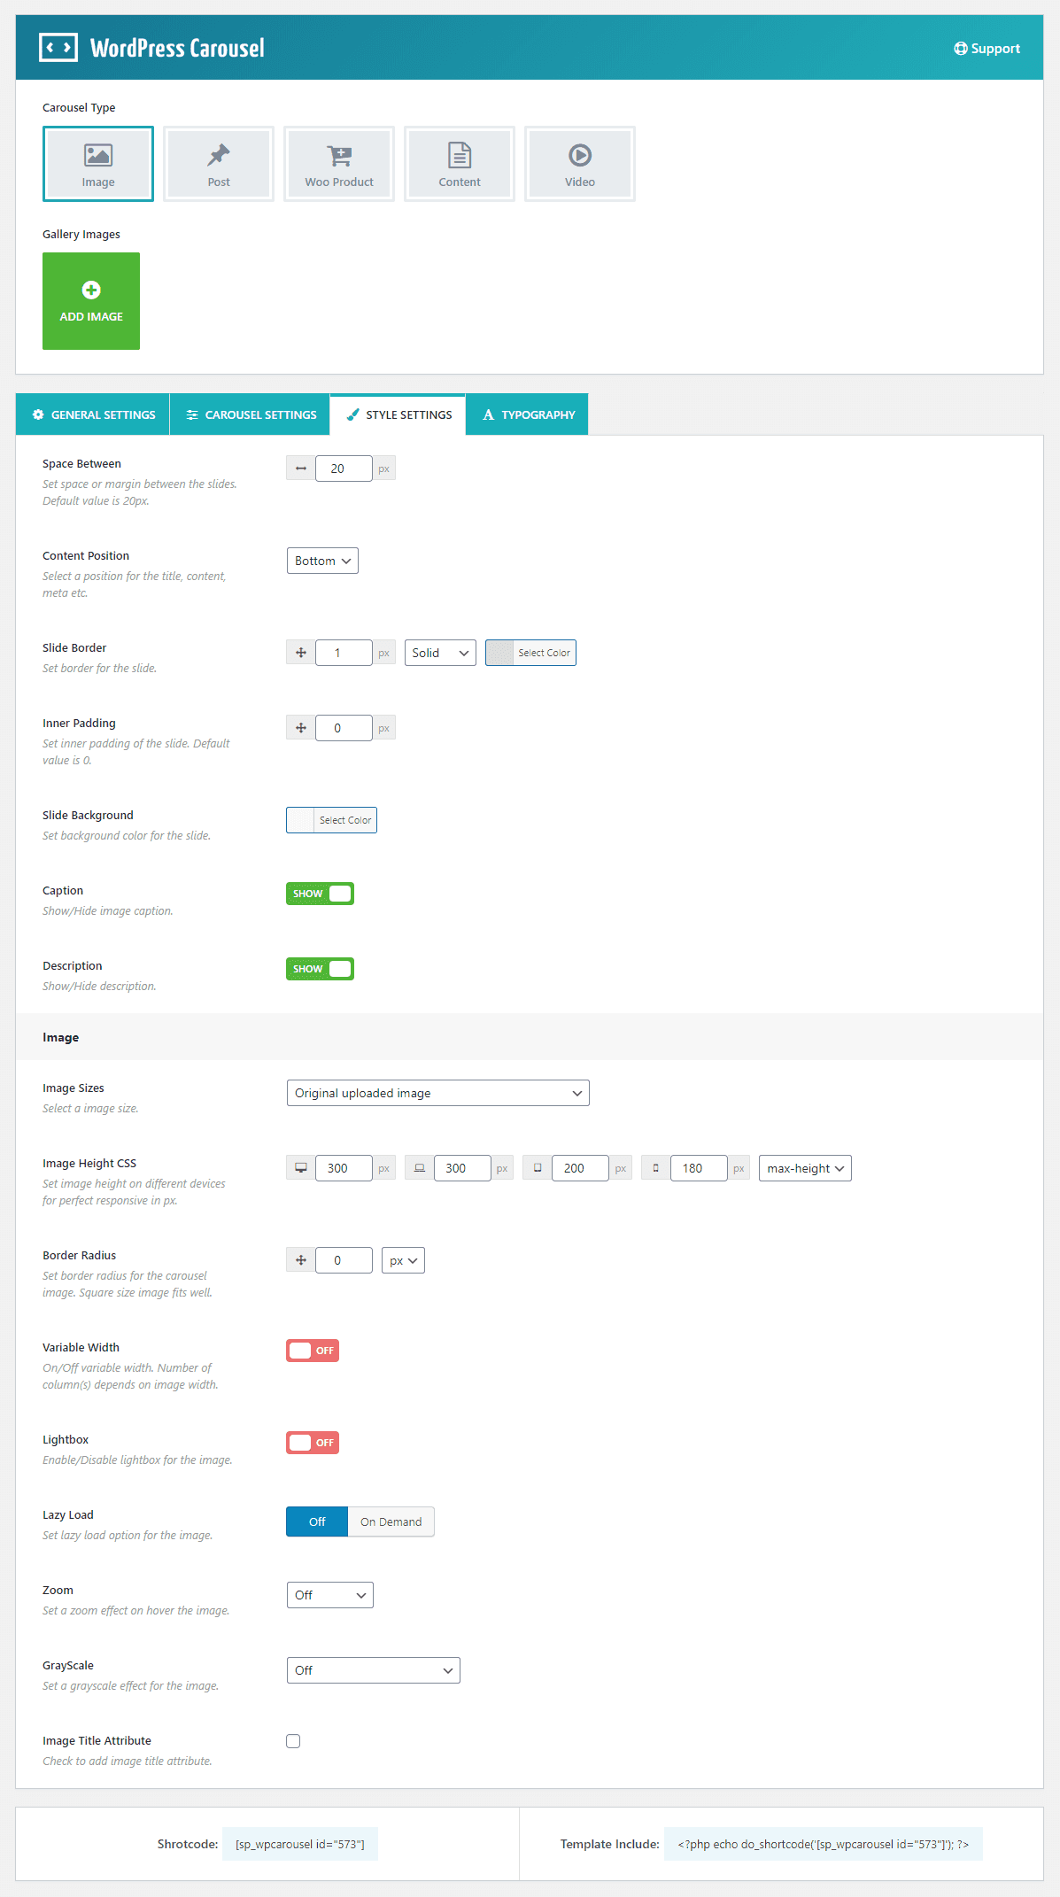1060x1897 pixels.
Task: Open the Slide Border style Solid dropdown
Action: point(440,653)
